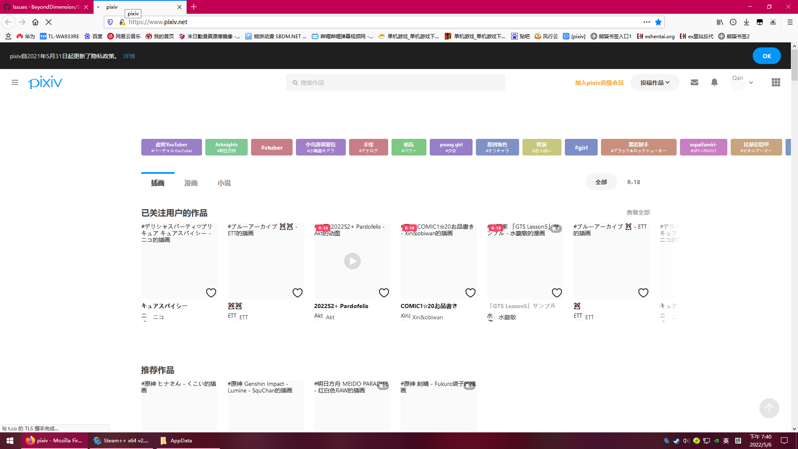Select the 全部 filter option

601,182
